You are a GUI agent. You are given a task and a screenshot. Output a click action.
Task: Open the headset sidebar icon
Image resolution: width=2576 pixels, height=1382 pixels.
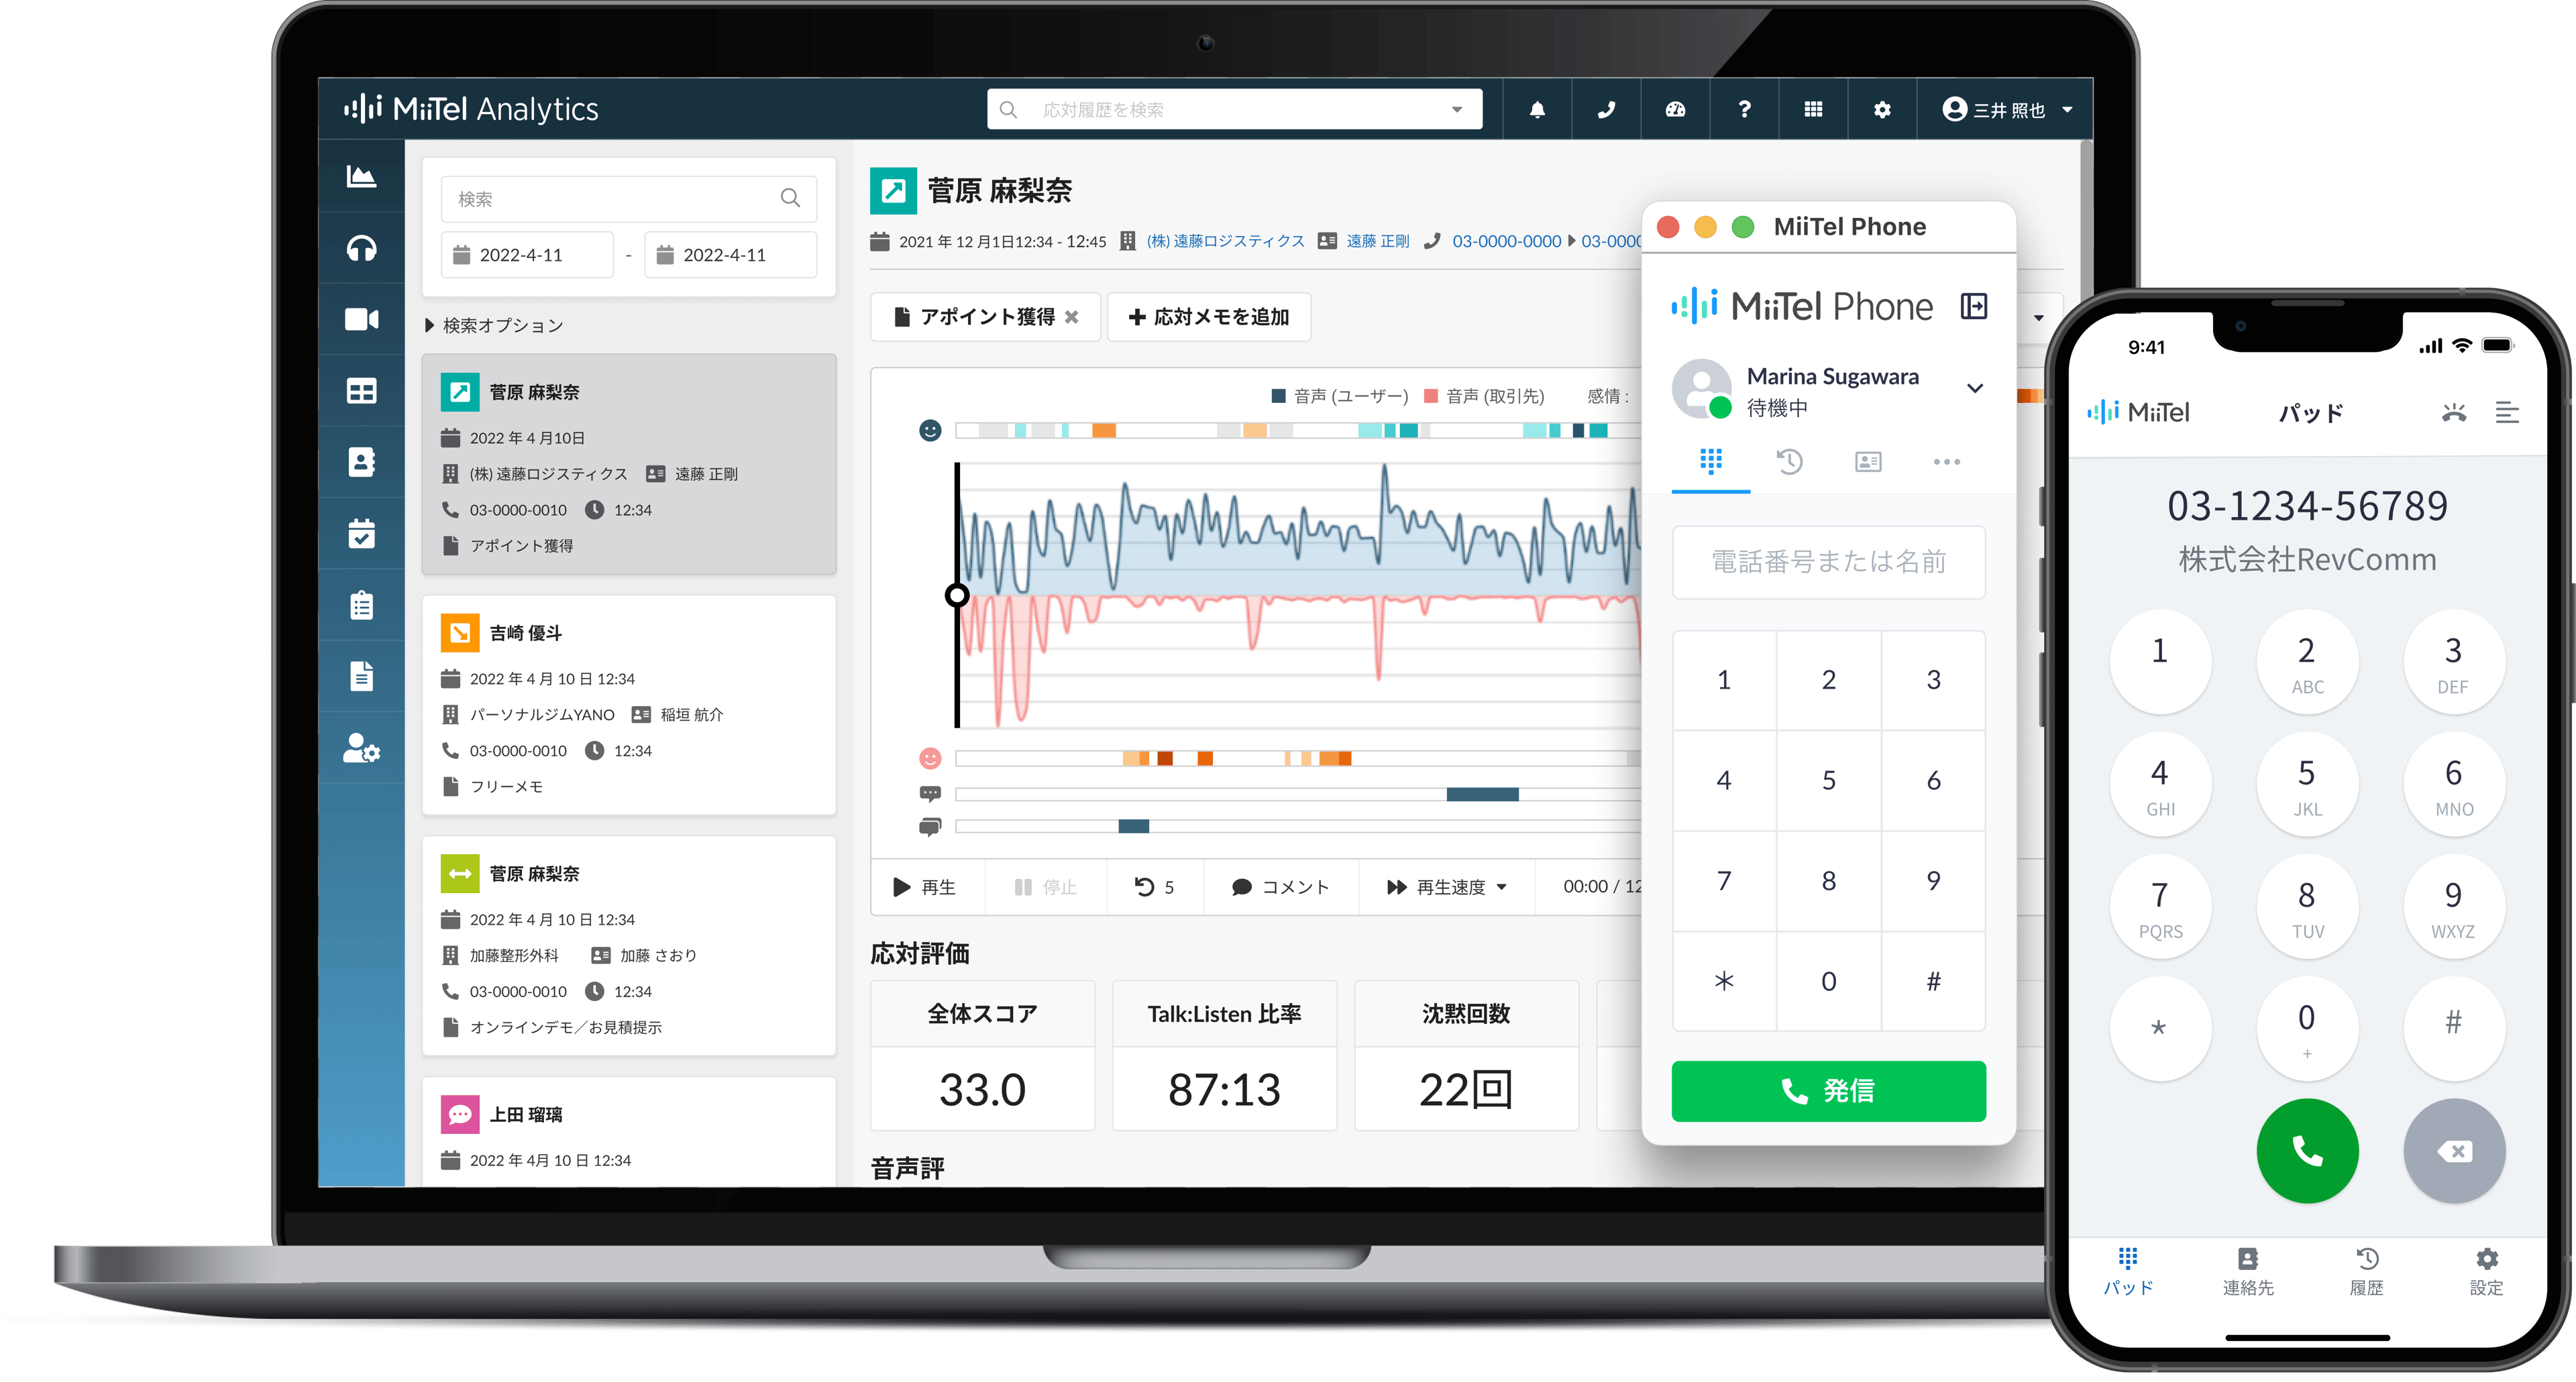pos(361,248)
